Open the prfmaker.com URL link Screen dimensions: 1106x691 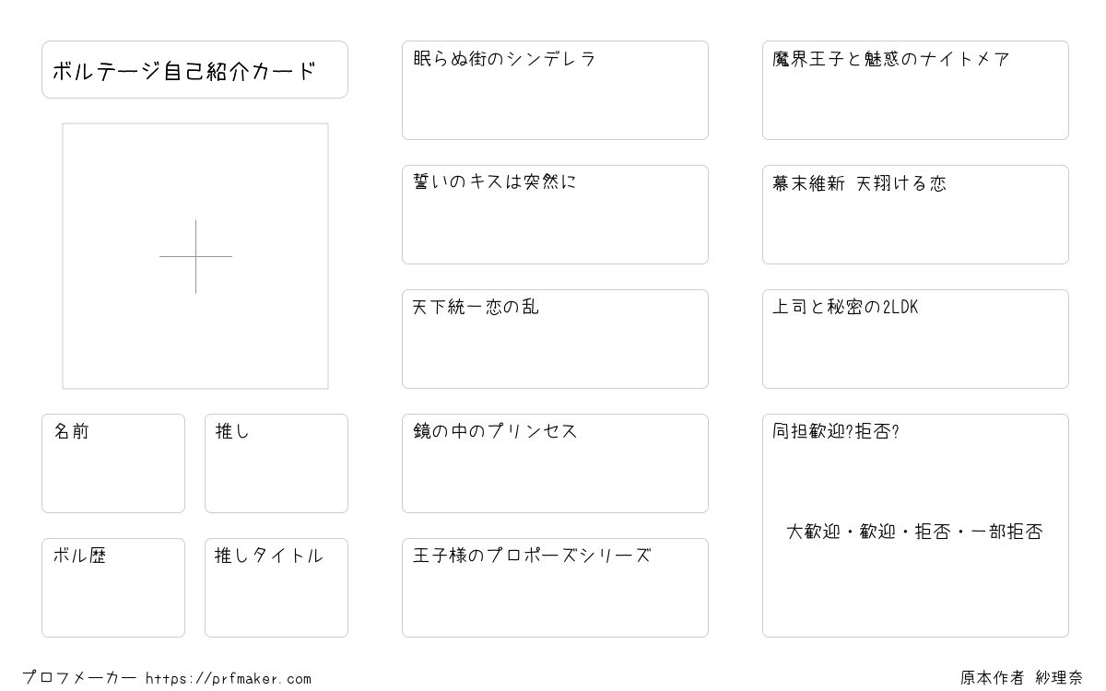tap(229, 679)
